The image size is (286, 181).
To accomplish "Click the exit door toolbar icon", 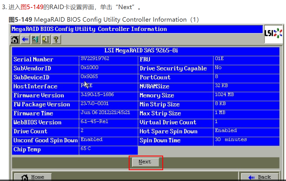I will 36,39.
